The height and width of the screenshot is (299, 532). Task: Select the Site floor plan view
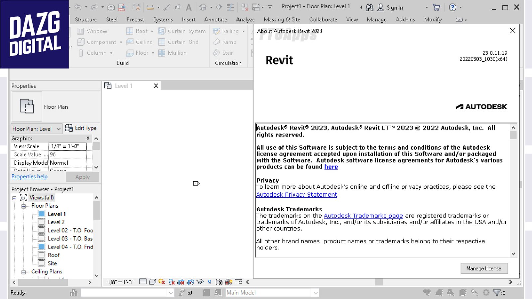[x=52, y=263]
